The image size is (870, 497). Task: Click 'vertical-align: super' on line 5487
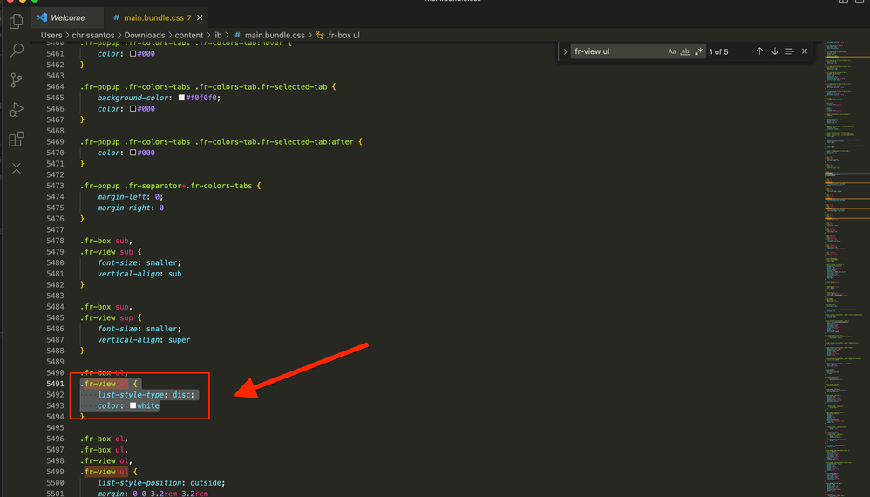[x=144, y=340]
